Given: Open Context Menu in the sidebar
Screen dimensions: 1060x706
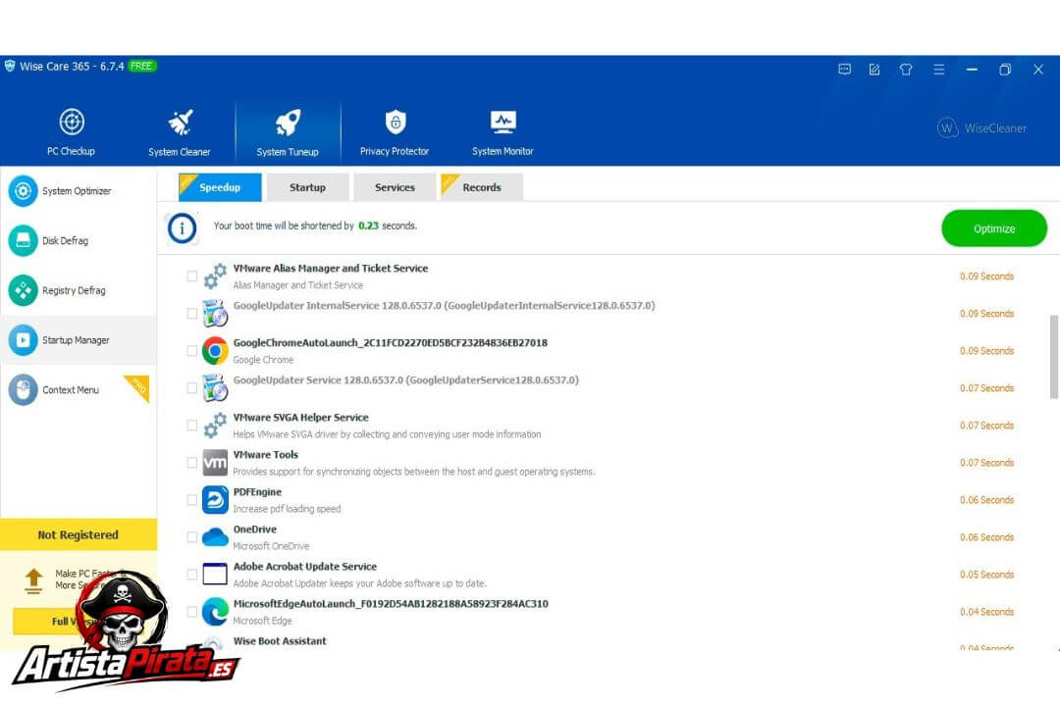Looking at the screenshot, I should point(79,390).
